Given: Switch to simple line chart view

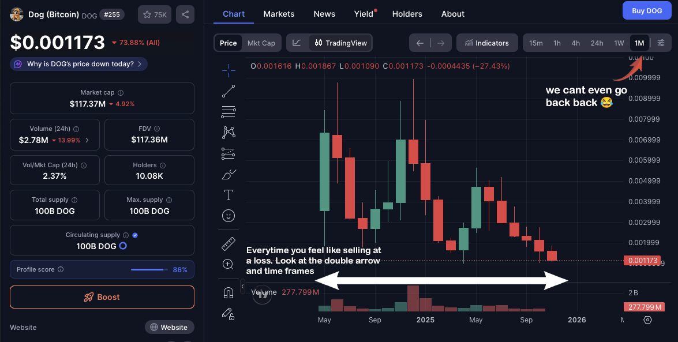Looking at the screenshot, I should coord(297,43).
